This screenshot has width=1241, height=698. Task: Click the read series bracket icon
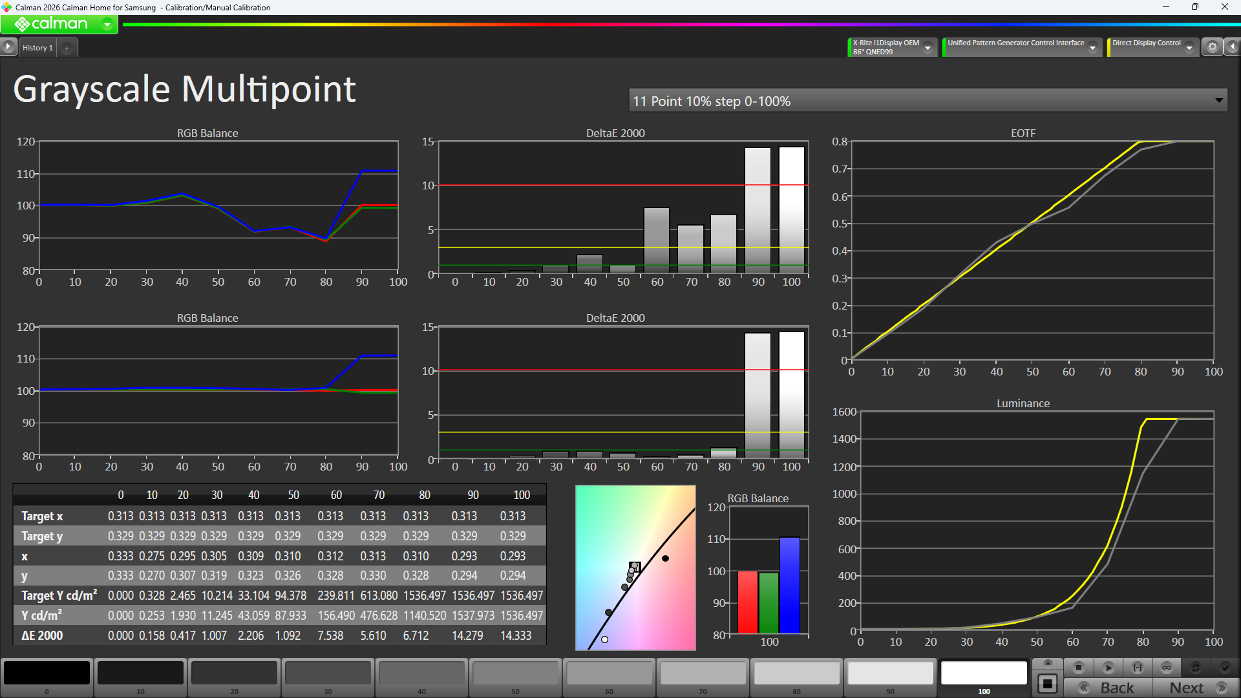point(1138,668)
